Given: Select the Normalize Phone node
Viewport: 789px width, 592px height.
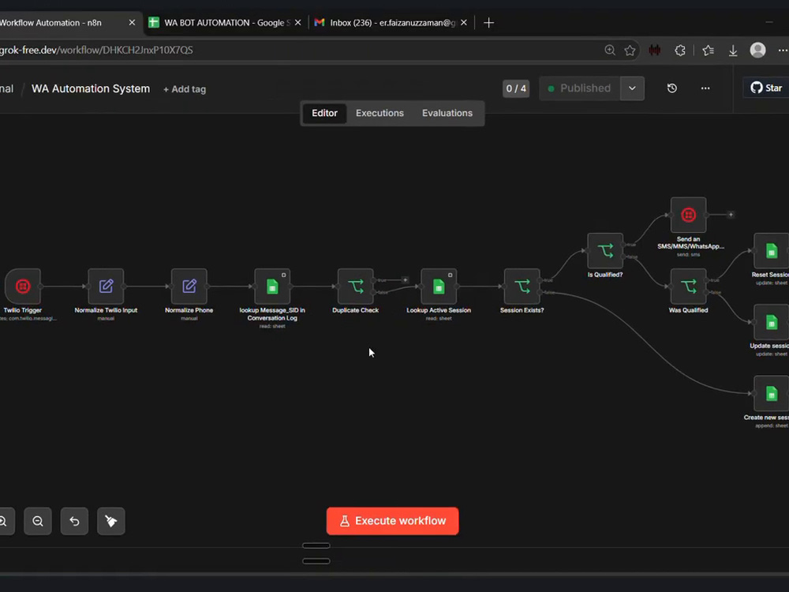Looking at the screenshot, I should pos(189,287).
